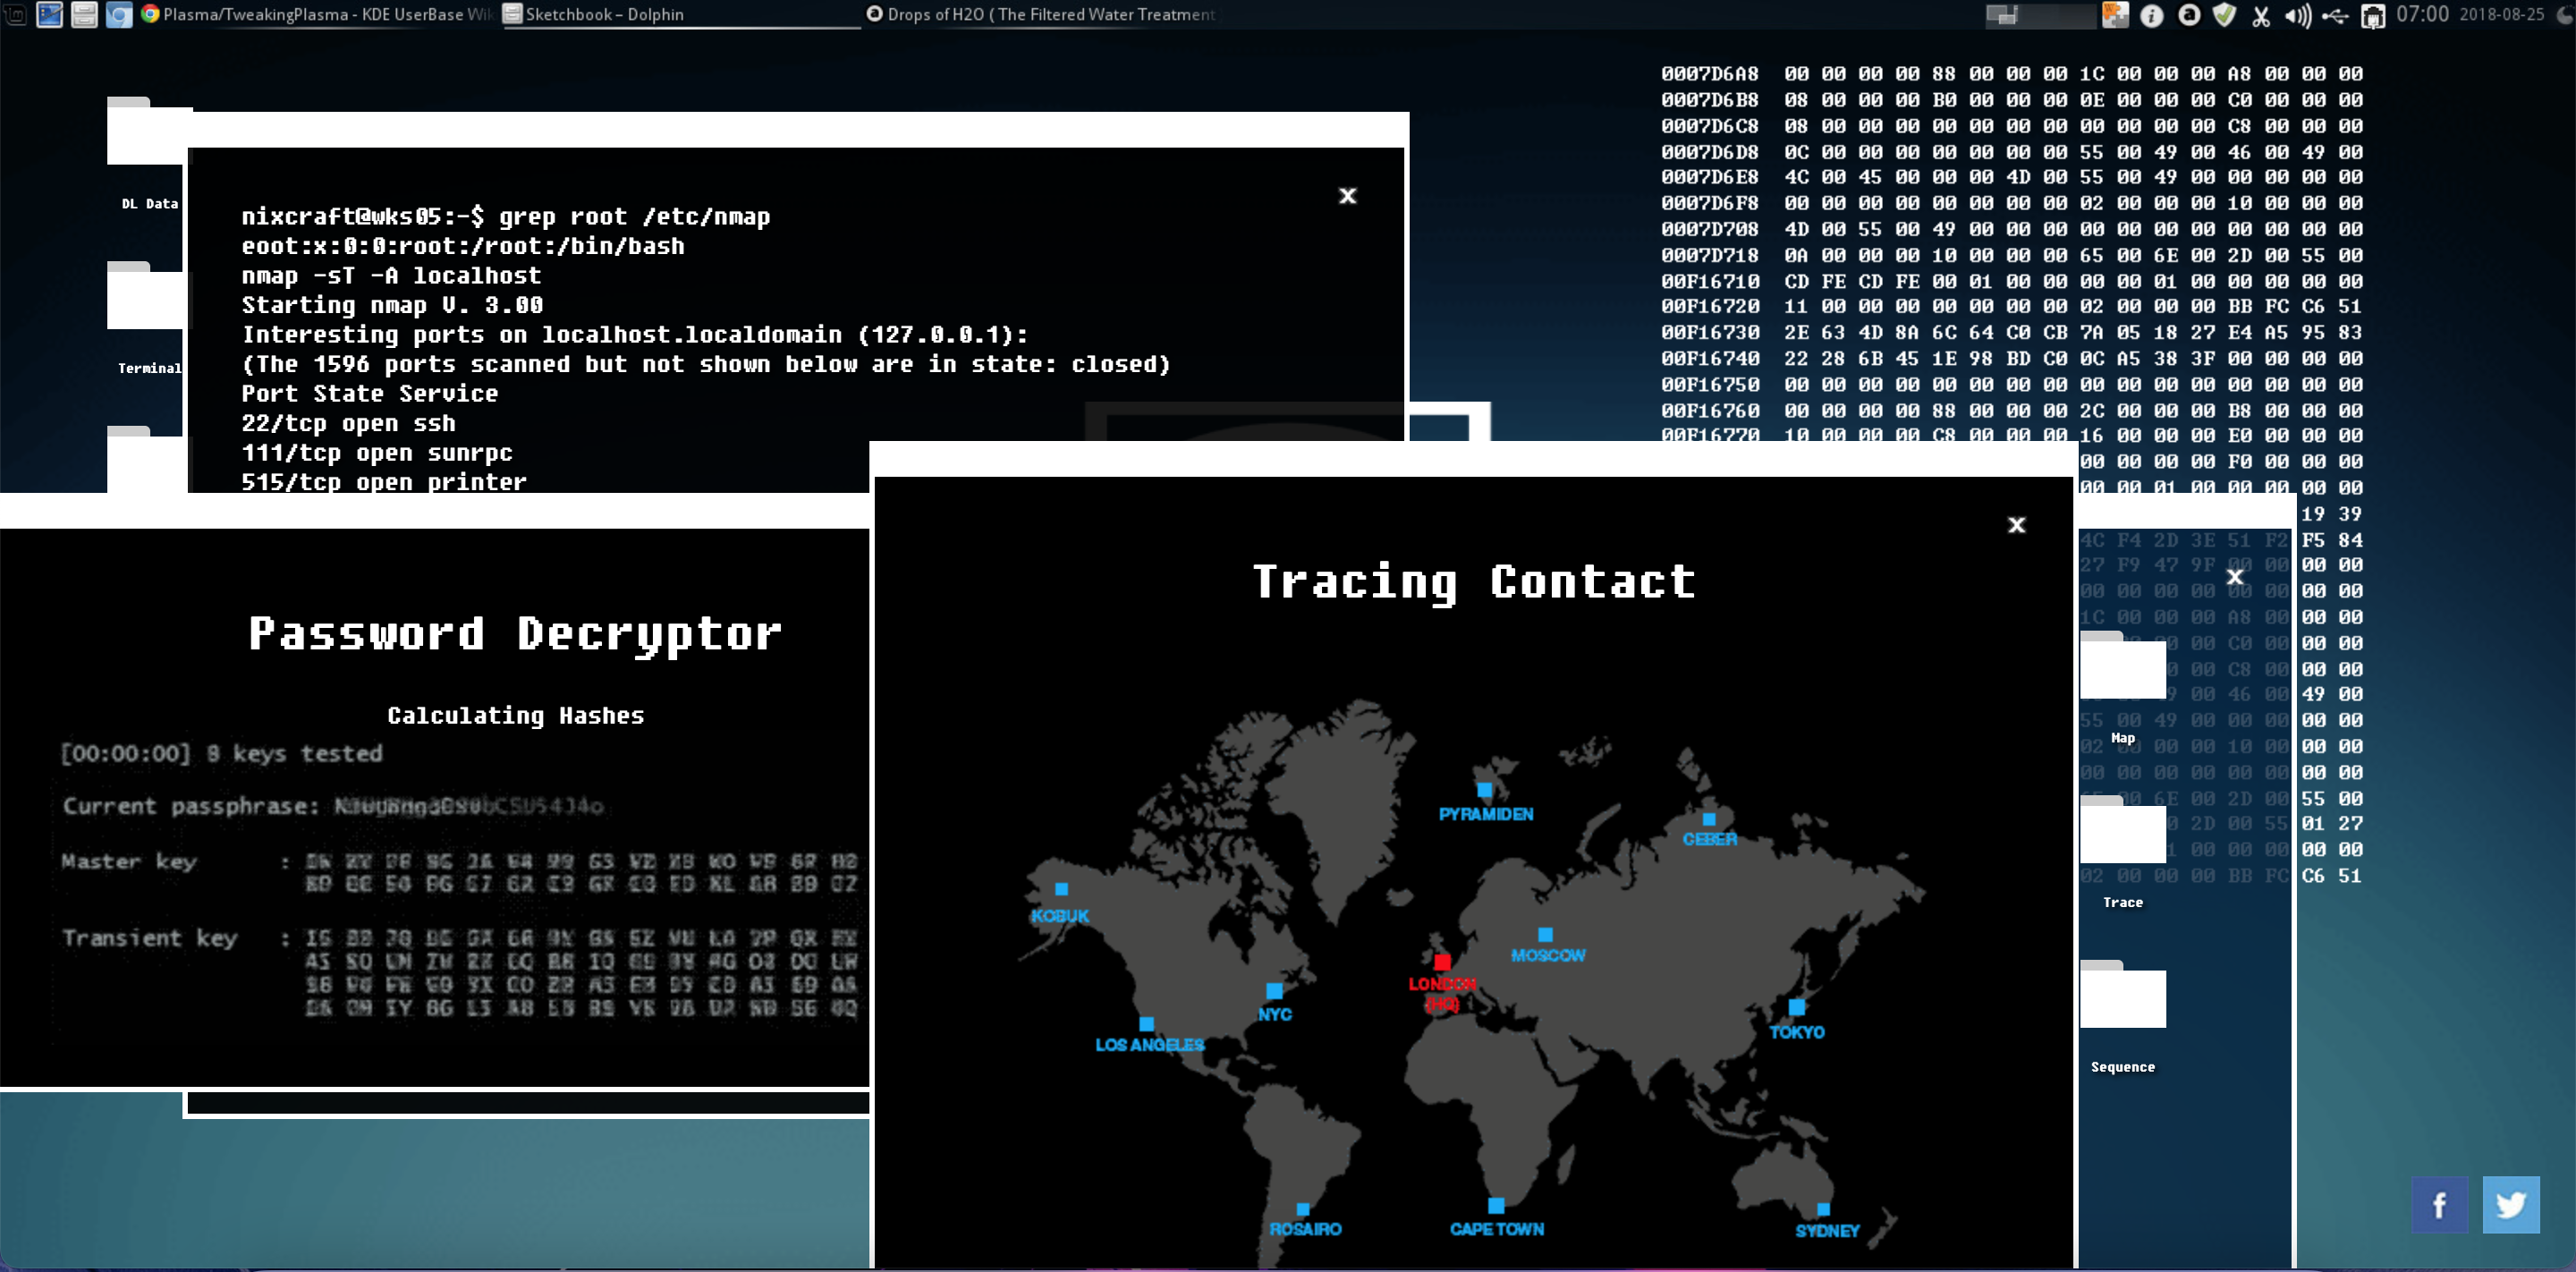
Task: Click the Tokyo map marker
Action: click(1796, 1007)
